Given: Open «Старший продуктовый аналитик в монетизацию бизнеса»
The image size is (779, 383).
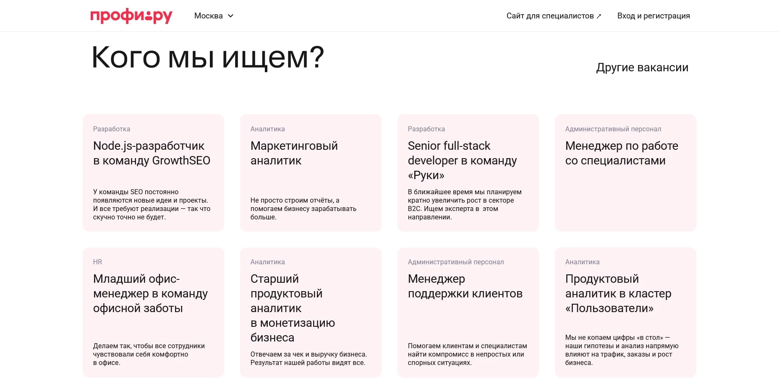Looking at the screenshot, I should pos(311,312).
